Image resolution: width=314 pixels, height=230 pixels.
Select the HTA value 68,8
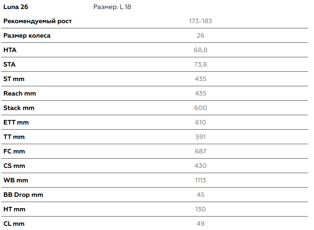[x=200, y=50]
